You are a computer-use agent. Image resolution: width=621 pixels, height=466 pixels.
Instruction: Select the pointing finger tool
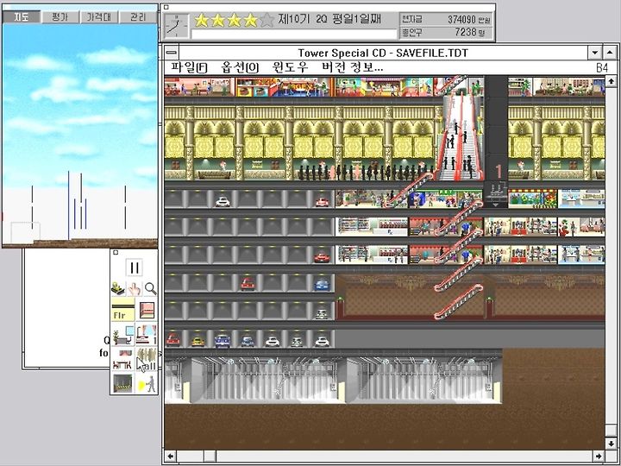(x=135, y=288)
